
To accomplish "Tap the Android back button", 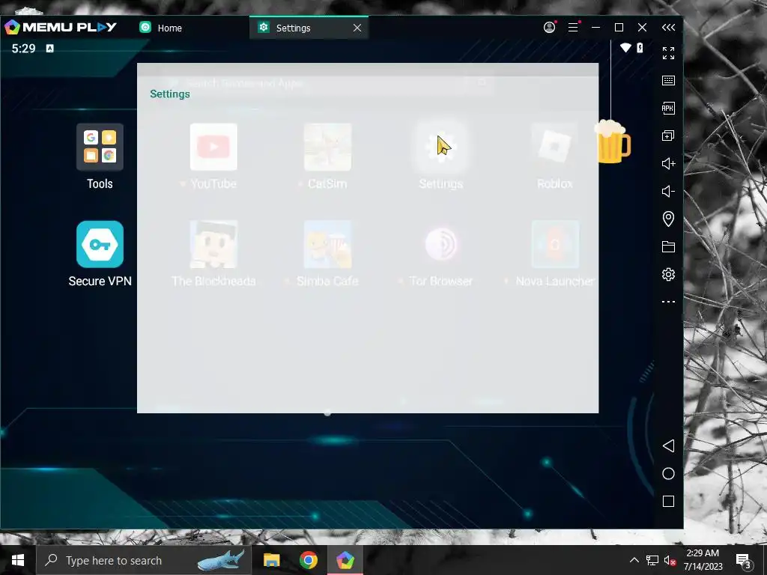I will 668,445.
